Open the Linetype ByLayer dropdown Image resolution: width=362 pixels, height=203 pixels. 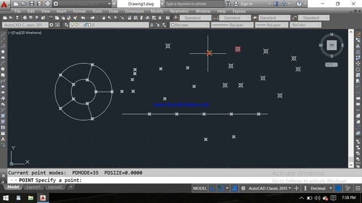(232, 25)
